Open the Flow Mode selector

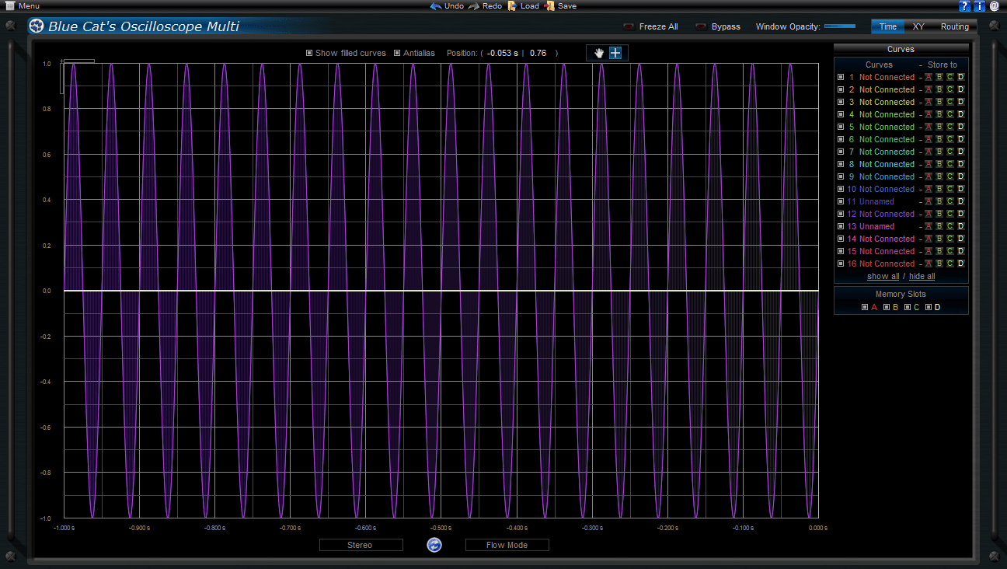[507, 545]
